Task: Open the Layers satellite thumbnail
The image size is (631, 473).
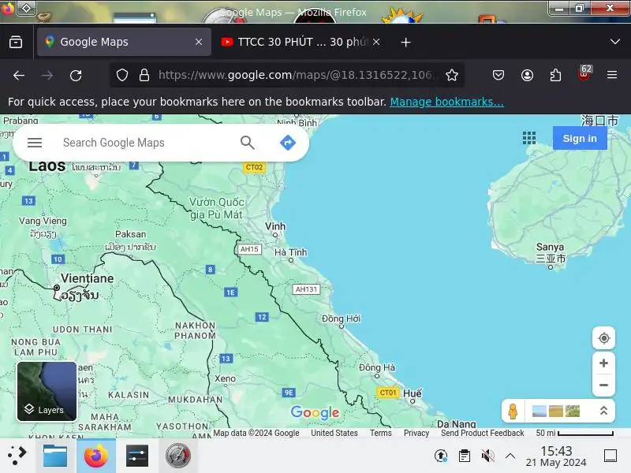Action: [47, 391]
